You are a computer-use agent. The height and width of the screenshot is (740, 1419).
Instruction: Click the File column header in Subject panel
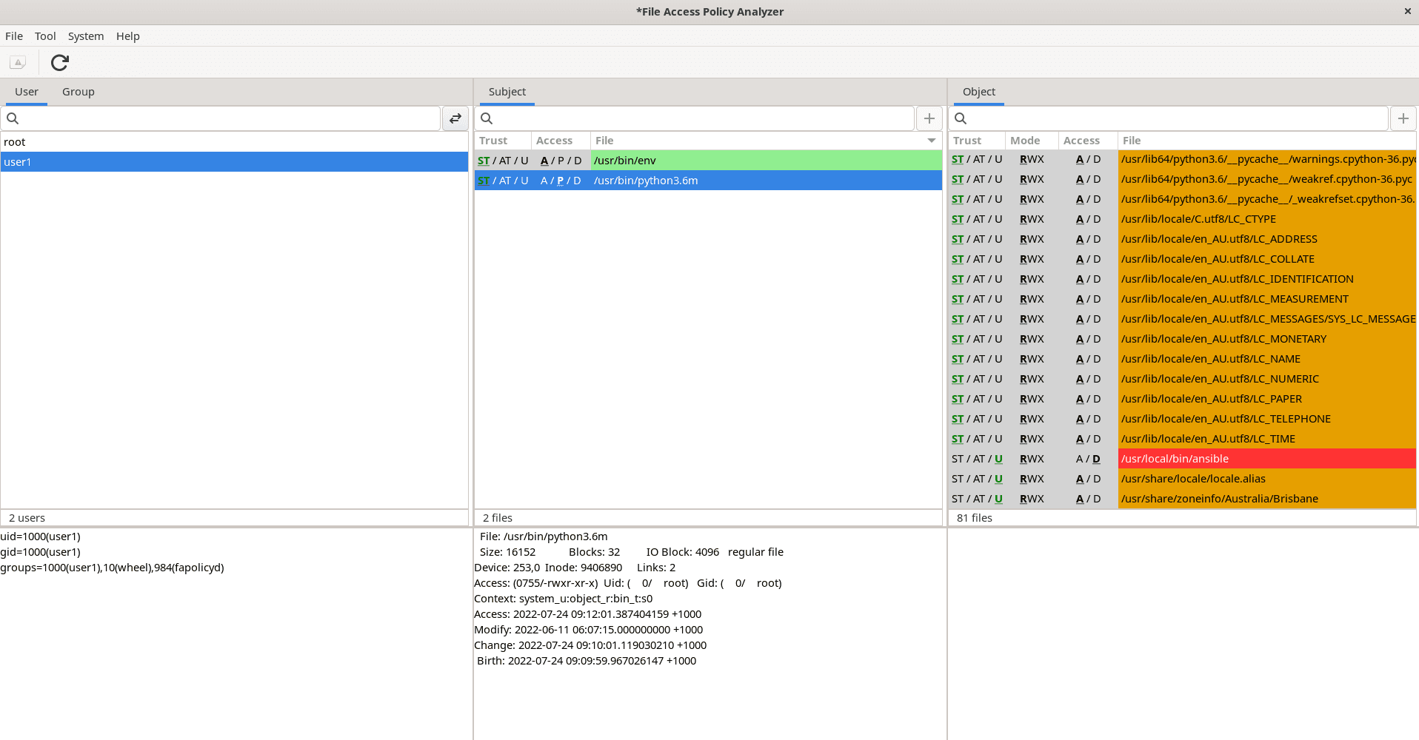(x=767, y=141)
